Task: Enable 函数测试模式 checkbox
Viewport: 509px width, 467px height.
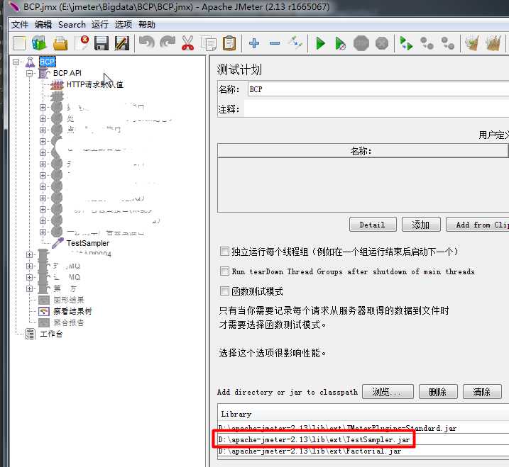Action: coord(224,291)
